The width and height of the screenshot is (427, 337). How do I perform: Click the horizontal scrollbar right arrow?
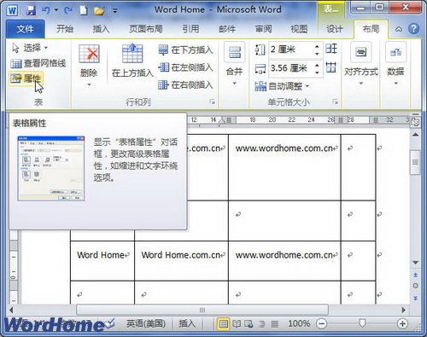click(403, 310)
